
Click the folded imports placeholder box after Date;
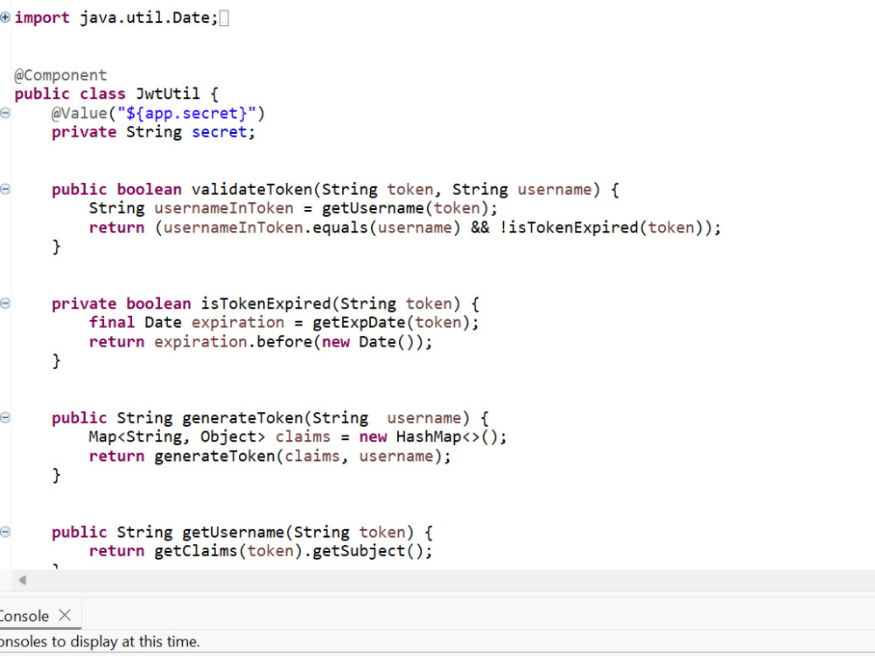(x=224, y=19)
